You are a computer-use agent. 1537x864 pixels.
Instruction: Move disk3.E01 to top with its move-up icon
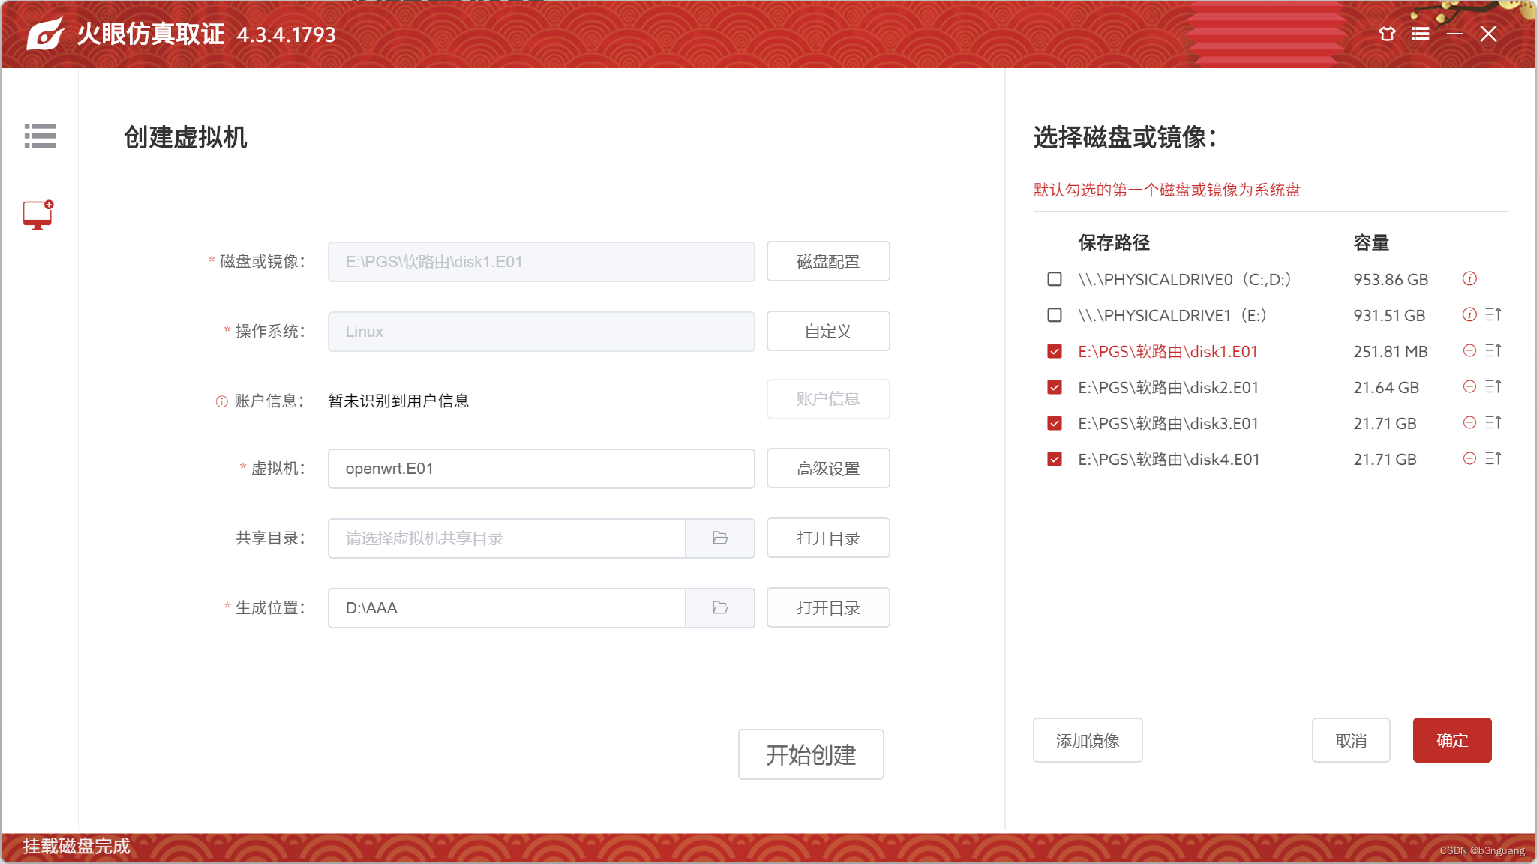click(x=1493, y=423)
